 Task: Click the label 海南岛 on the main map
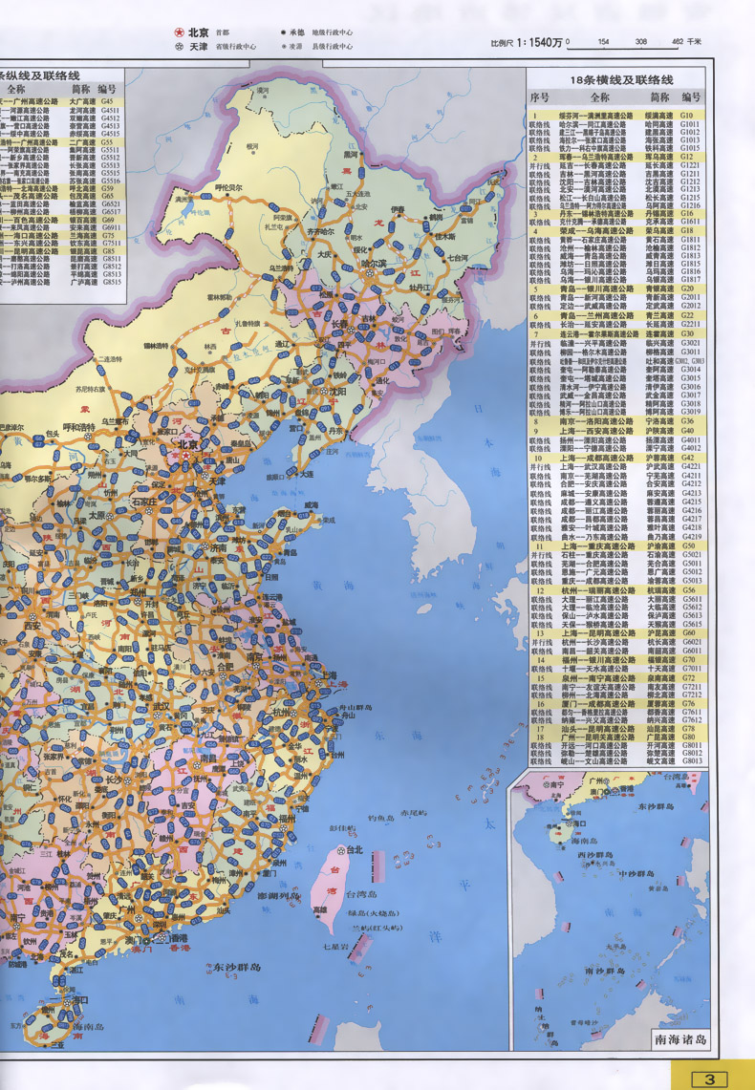(x=88, y=1026)
